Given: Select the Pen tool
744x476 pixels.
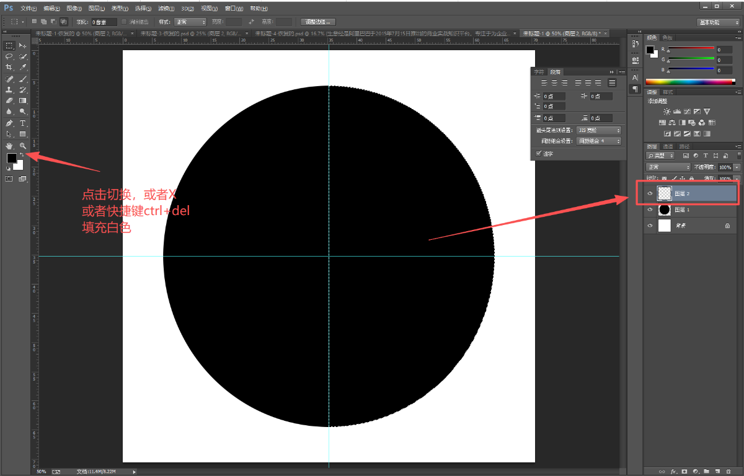Looking at the screenshot, I should click(x=9, y=123).
